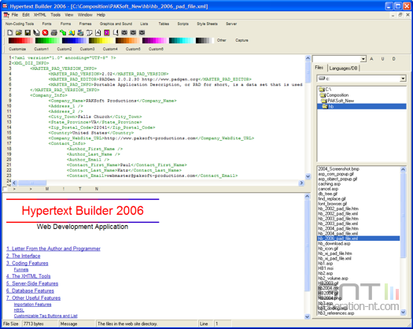Image resolution: width=413 pixels, height=329 pixels.
Task: Open the Coding Features link
Action: pos(27,263)
